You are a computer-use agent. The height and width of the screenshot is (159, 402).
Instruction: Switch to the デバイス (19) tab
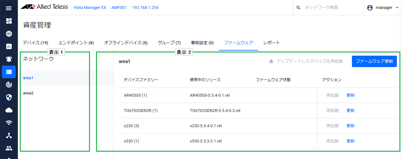pos(35,43)
